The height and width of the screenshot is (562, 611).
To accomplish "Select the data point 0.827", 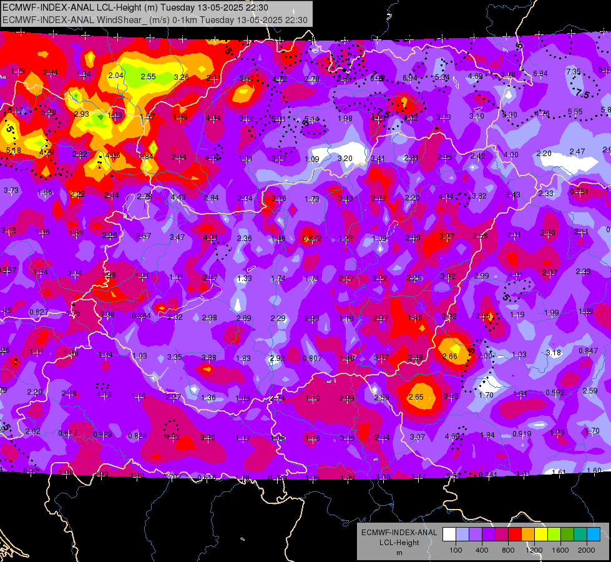I will pyautogui.click(x=39, y=312).
